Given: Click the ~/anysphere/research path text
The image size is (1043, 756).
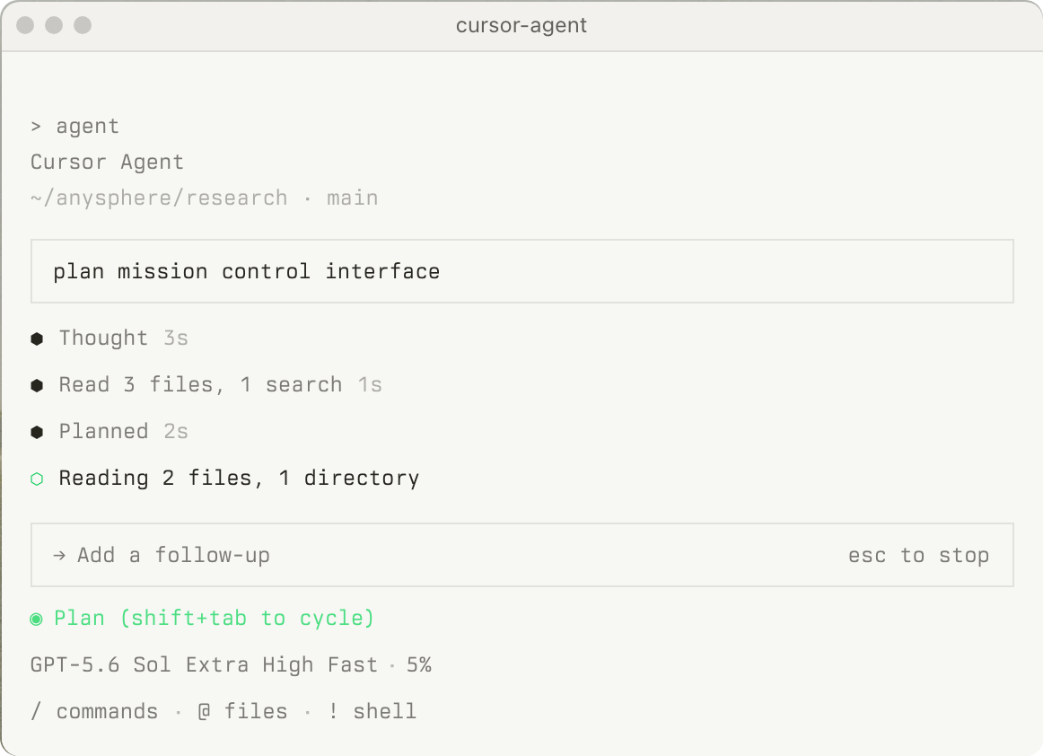Looking at the screenshot, I should (x=159, y=198).
